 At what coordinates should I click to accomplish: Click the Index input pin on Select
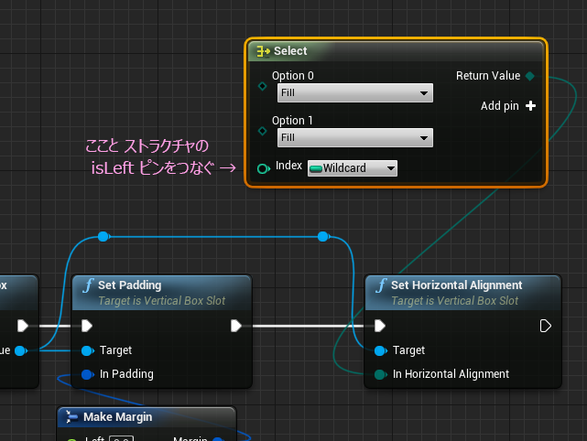tap(264, 168)
